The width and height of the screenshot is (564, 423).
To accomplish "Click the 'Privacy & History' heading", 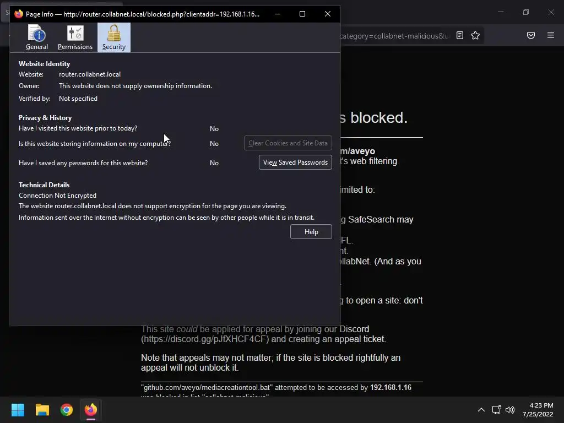I will (45, 118).
